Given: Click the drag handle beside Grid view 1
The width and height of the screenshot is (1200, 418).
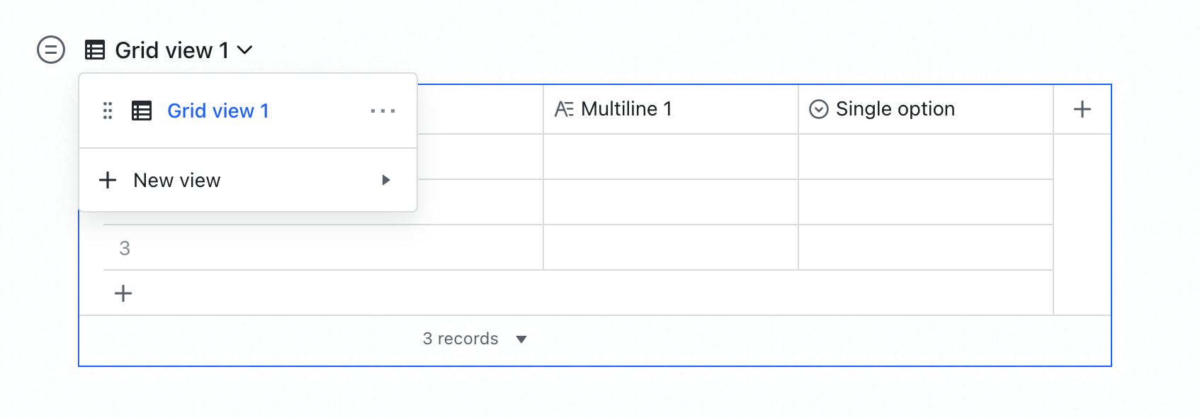Looking at the screenshot, I should 108,111.
